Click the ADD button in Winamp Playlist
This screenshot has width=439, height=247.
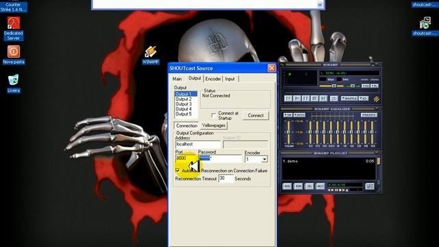287,186
